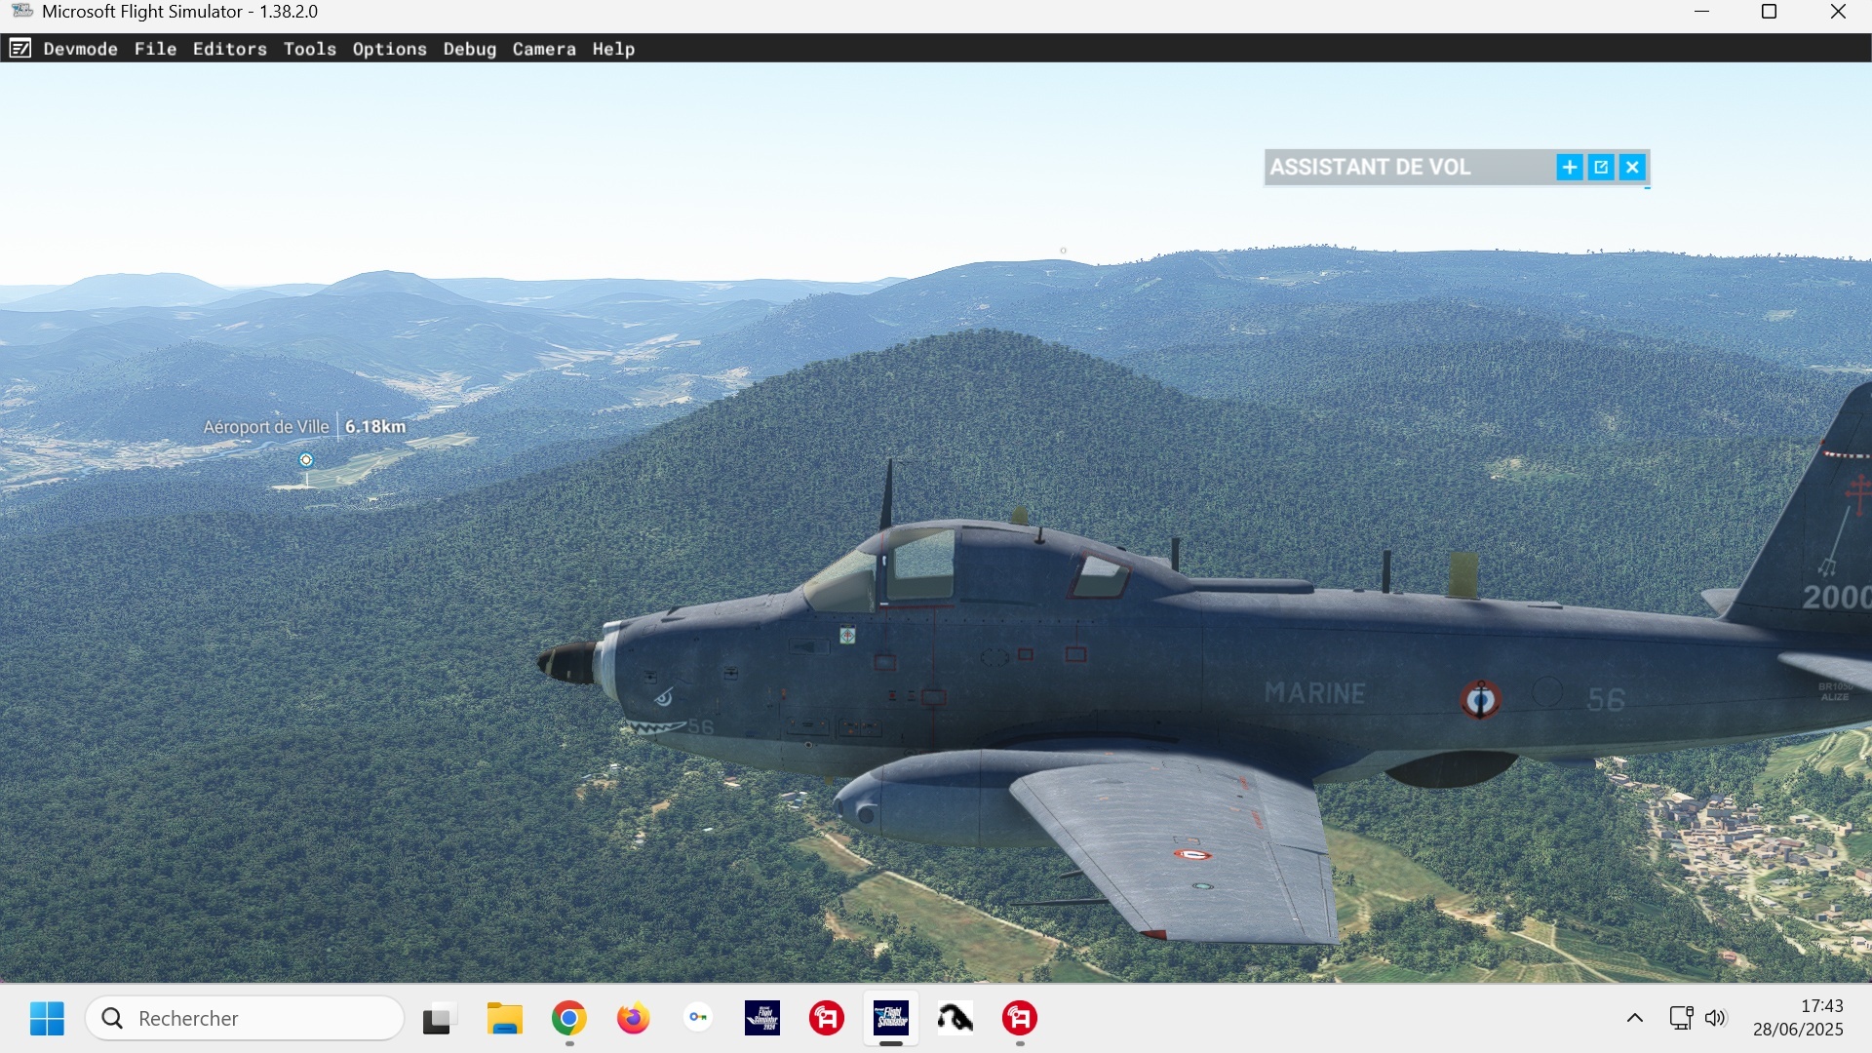Show hidden system tray icons

click(1635, 1018)
